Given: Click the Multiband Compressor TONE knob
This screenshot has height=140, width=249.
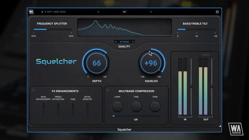Looking at the screenshot, I should pyautogui.click(x=155, y=106).
